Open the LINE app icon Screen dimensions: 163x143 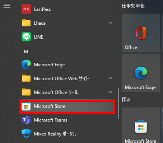tap(26, 37)
